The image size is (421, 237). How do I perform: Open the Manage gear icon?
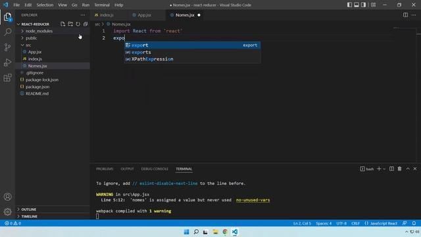pos(7,212)
